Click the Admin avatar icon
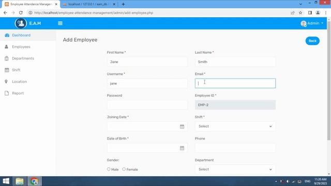This screenshot has width=331, height=186. [304, 23]
